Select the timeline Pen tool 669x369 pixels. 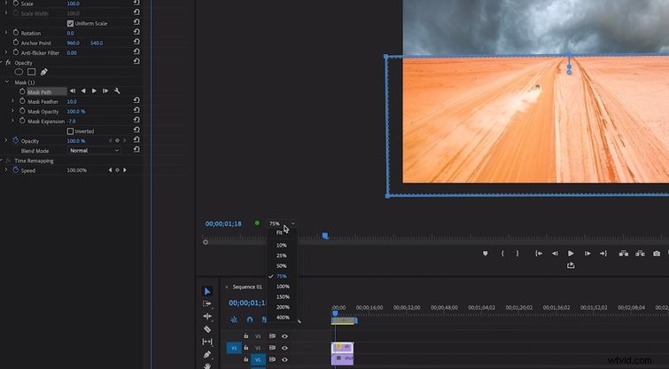207,355
